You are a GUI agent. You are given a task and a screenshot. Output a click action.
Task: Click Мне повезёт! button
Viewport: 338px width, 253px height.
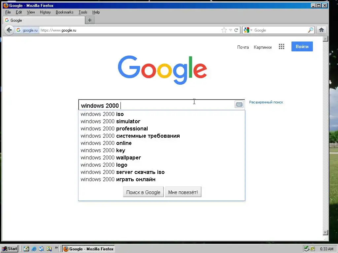(183, 192)
